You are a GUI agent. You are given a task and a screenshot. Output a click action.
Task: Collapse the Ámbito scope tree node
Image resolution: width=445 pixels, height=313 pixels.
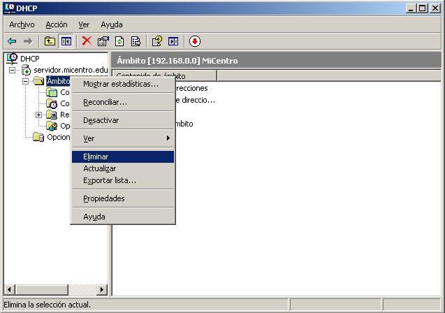click(26, 81)
